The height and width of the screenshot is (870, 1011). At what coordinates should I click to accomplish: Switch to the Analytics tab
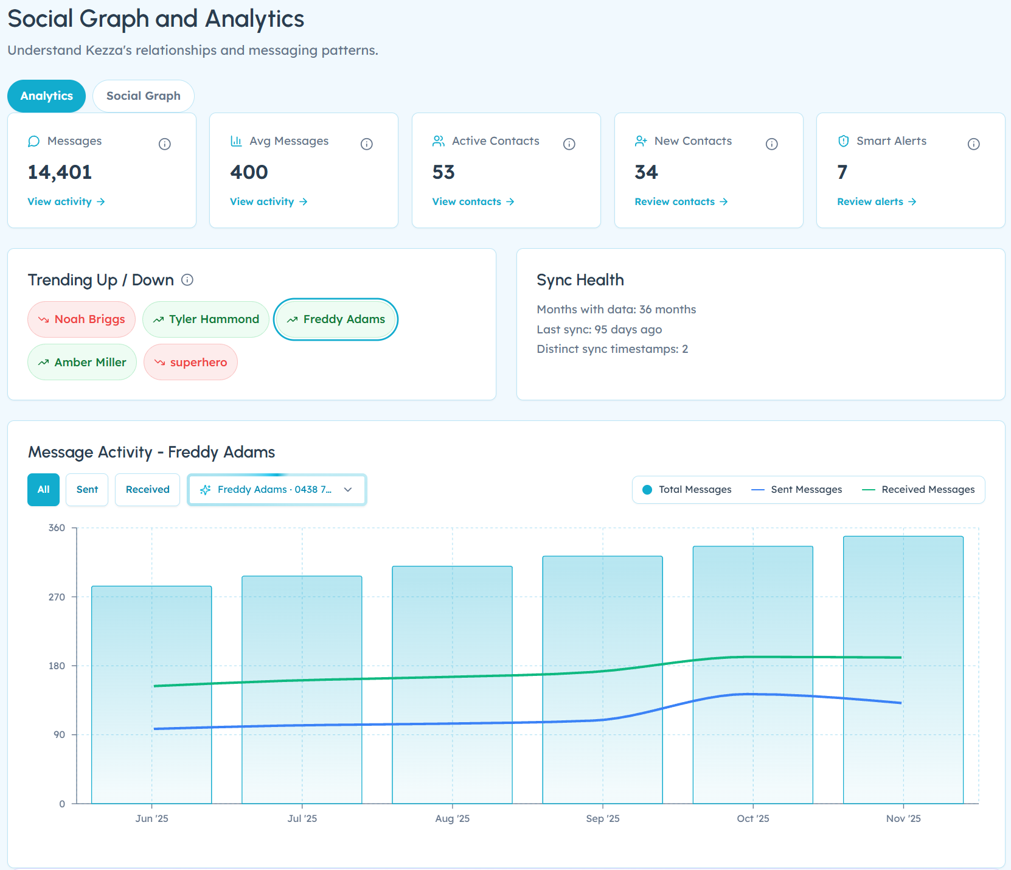tap(47, 96)
